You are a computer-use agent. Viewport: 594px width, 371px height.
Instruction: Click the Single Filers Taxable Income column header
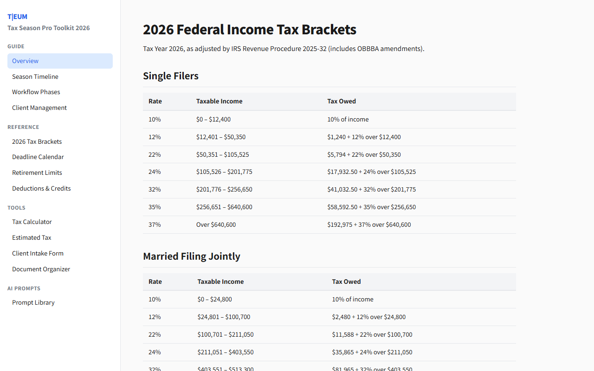(219, 101)
